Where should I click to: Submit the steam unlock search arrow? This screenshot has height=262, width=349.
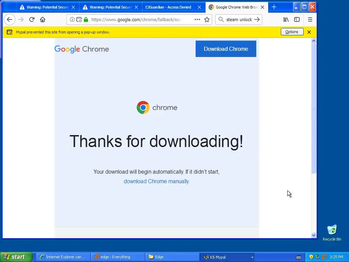pyautogui.click(x=257, y=19)
